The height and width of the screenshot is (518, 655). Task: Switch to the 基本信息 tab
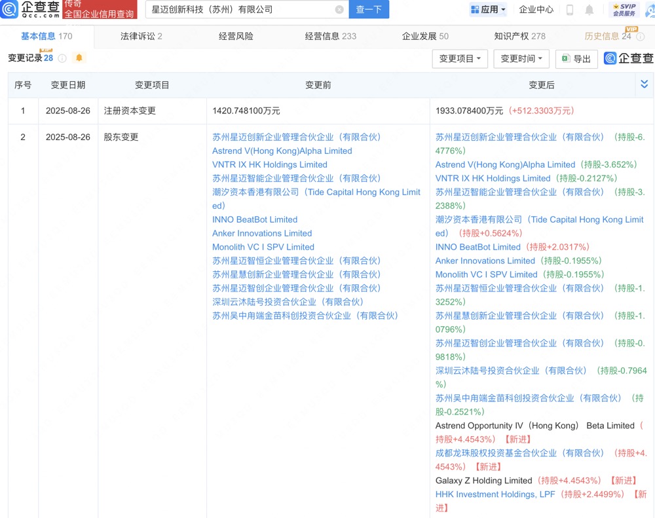47,36
